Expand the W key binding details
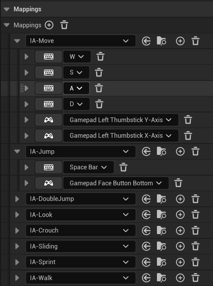213x286 pixels. [26, 57]
